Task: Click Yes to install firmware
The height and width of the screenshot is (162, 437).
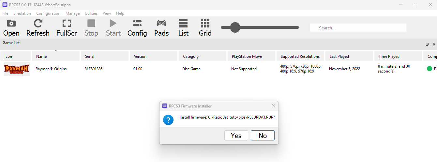Action: 236,136
